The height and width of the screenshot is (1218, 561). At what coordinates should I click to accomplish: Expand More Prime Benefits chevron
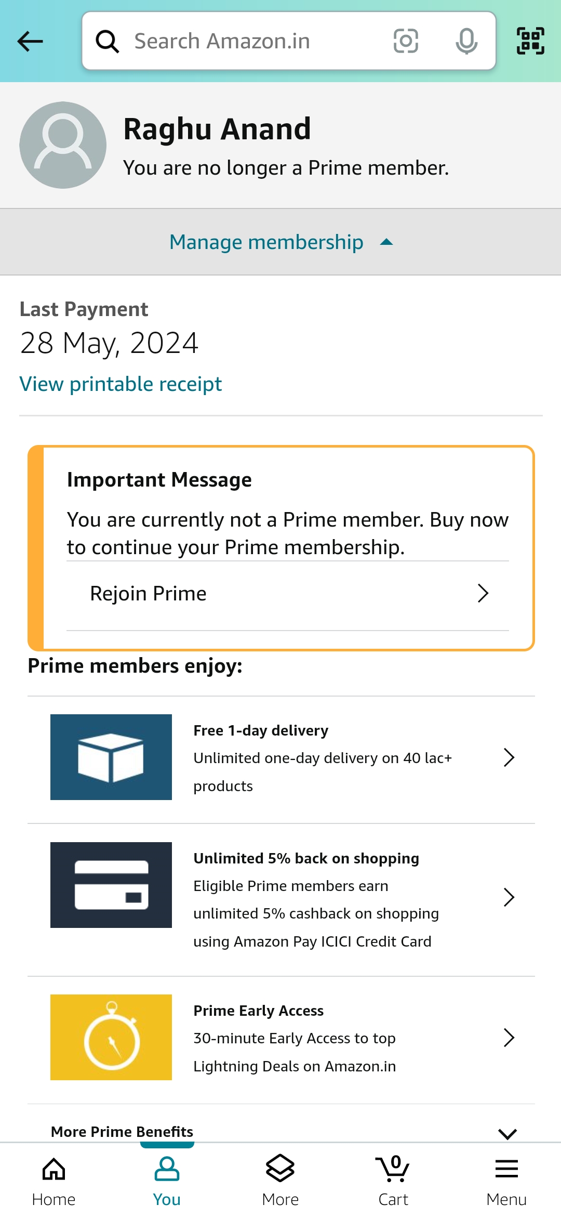pyautogui.click(x=507, y=1133)
